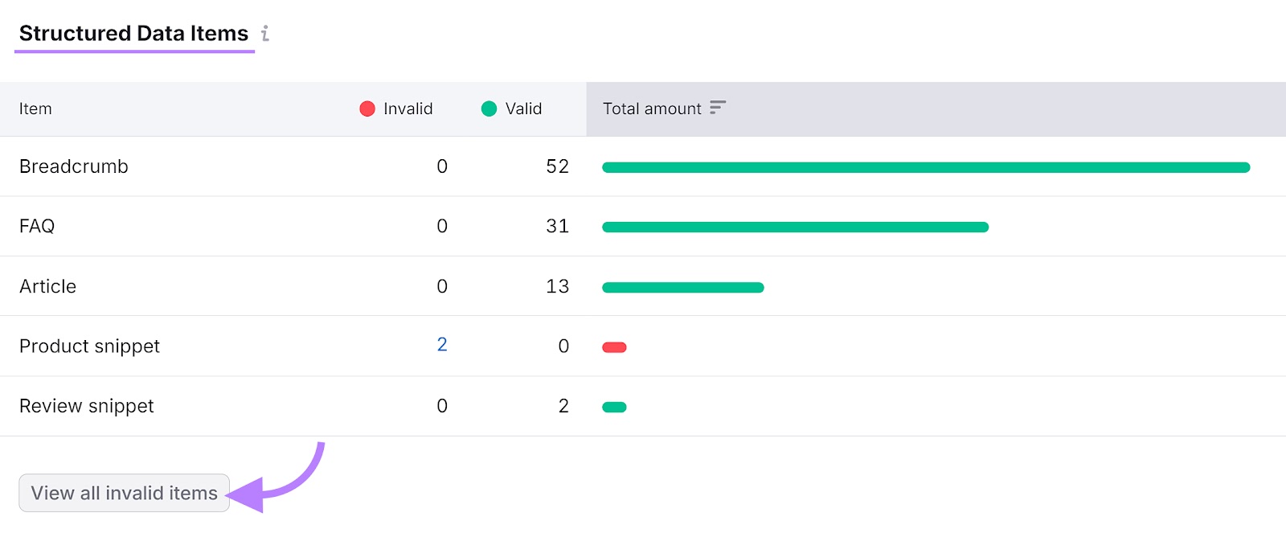Image resolution: width=1286 pixels, height=533 pixels.
Task: Click the Breadcrumb green total bar
Action: (926, 167)
